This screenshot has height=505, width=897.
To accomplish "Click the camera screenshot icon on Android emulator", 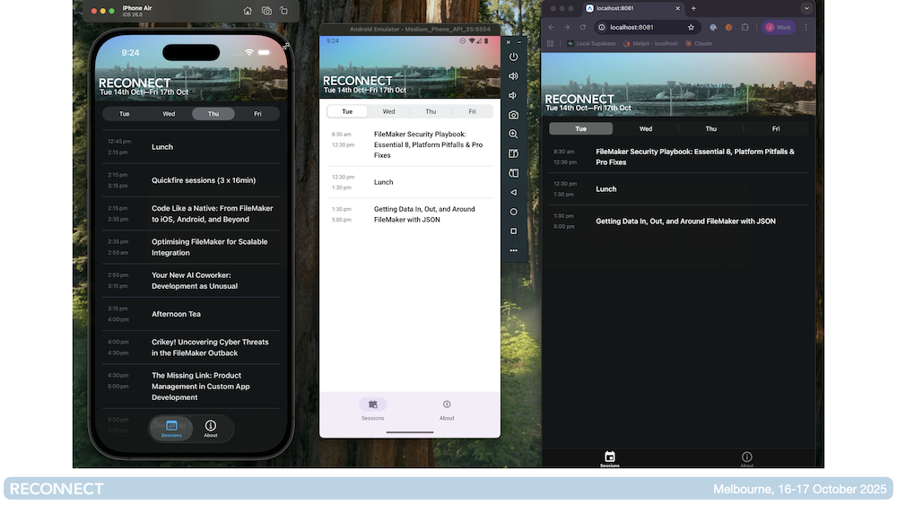I will coord(513,115).
